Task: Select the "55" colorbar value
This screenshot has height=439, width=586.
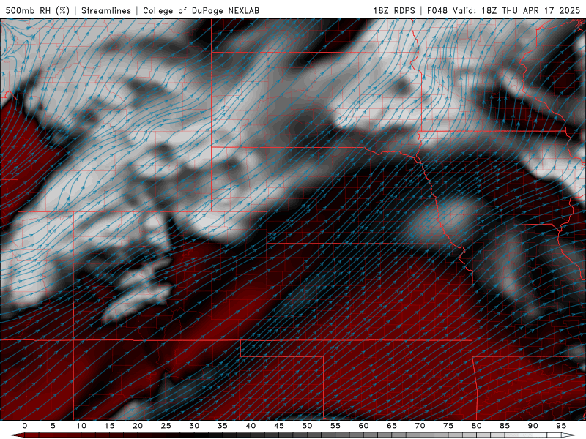Action: [x=335, y=426]
